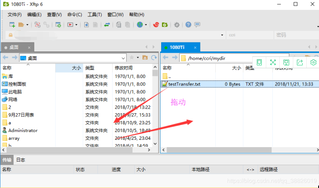Image resolution: width=319 pixels, height=188 pixels.
Task: Click the green fullscreen expand overlay icon
Action: point(273,62)
